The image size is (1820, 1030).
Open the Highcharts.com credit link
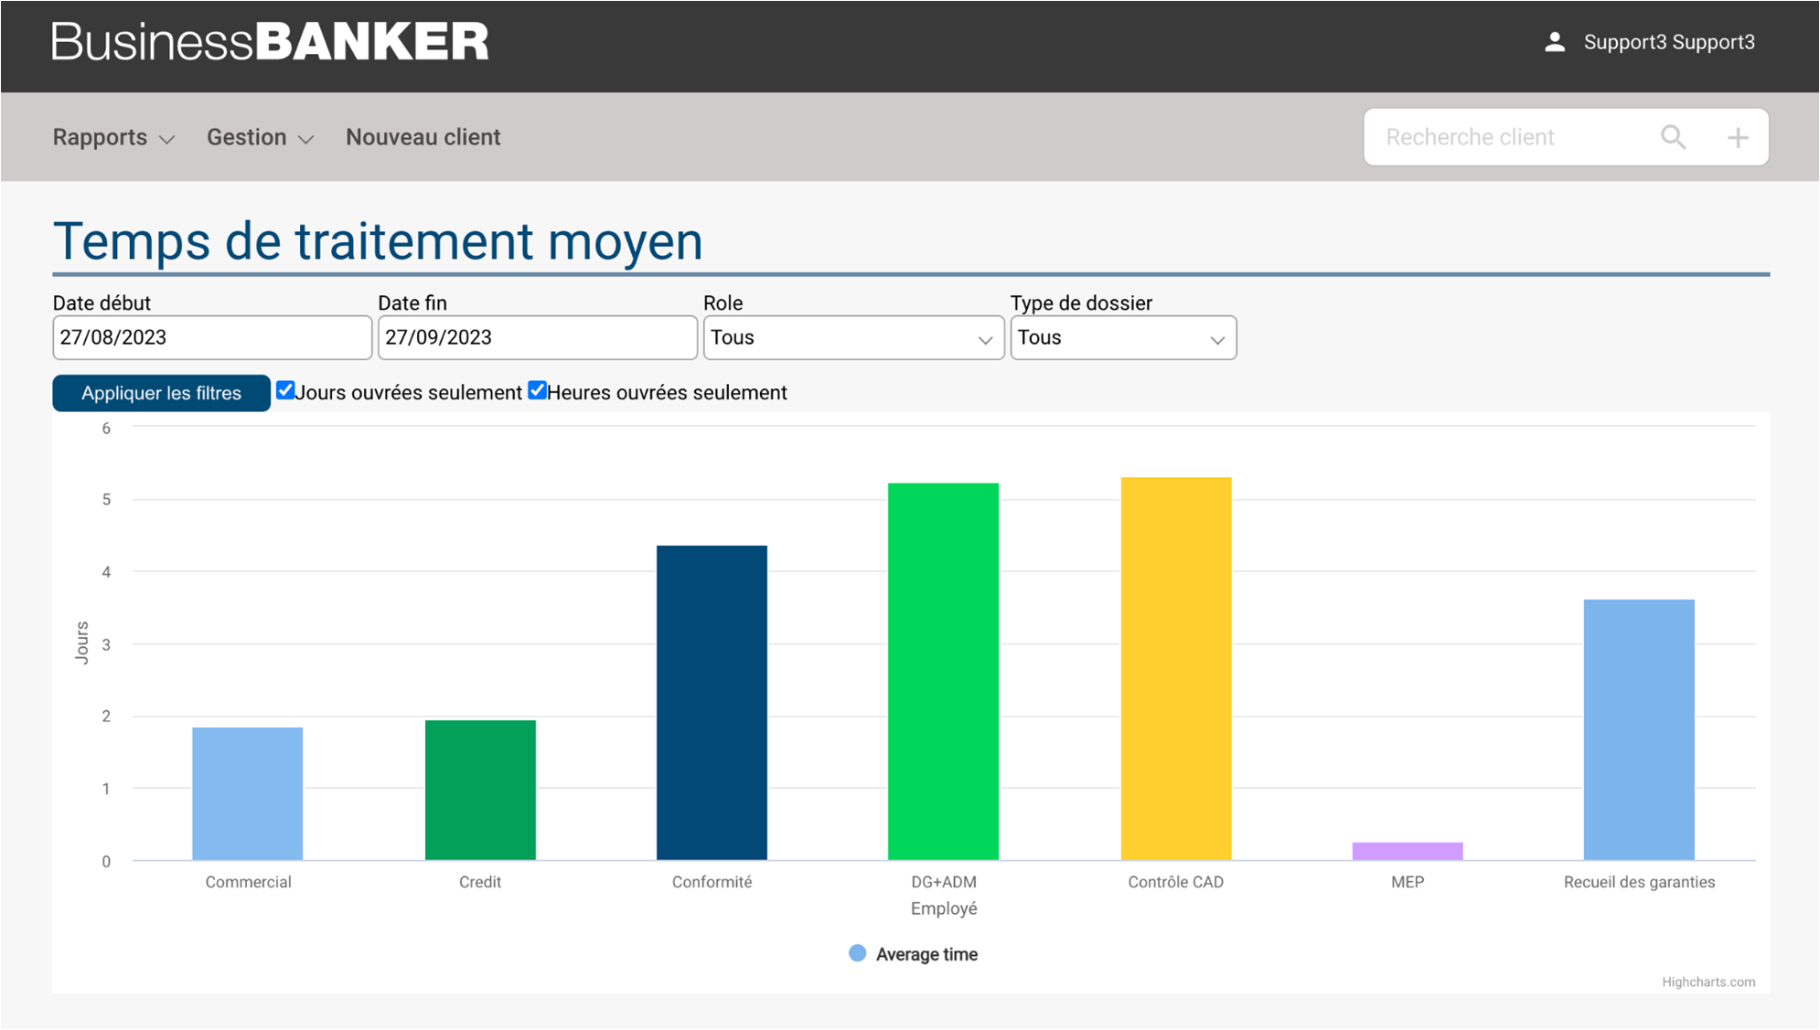point(1708,982)
